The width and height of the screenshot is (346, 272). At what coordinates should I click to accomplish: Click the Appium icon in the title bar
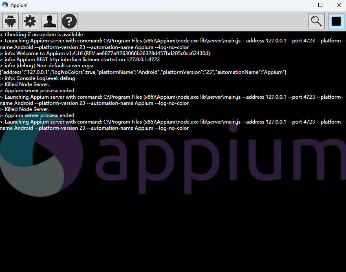coord(5,5)
